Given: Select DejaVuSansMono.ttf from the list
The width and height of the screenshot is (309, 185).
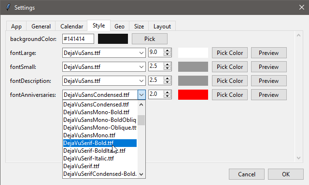Looking at the screenshot, I should (100, 135).
